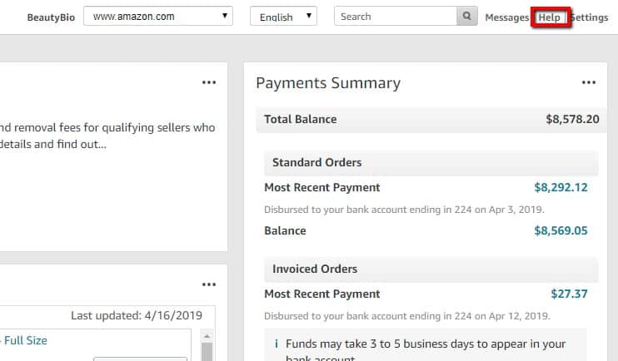This screenshot has width=618, height=361.
Task: Click the Standard Orders section header
Action: pos(431,162)
